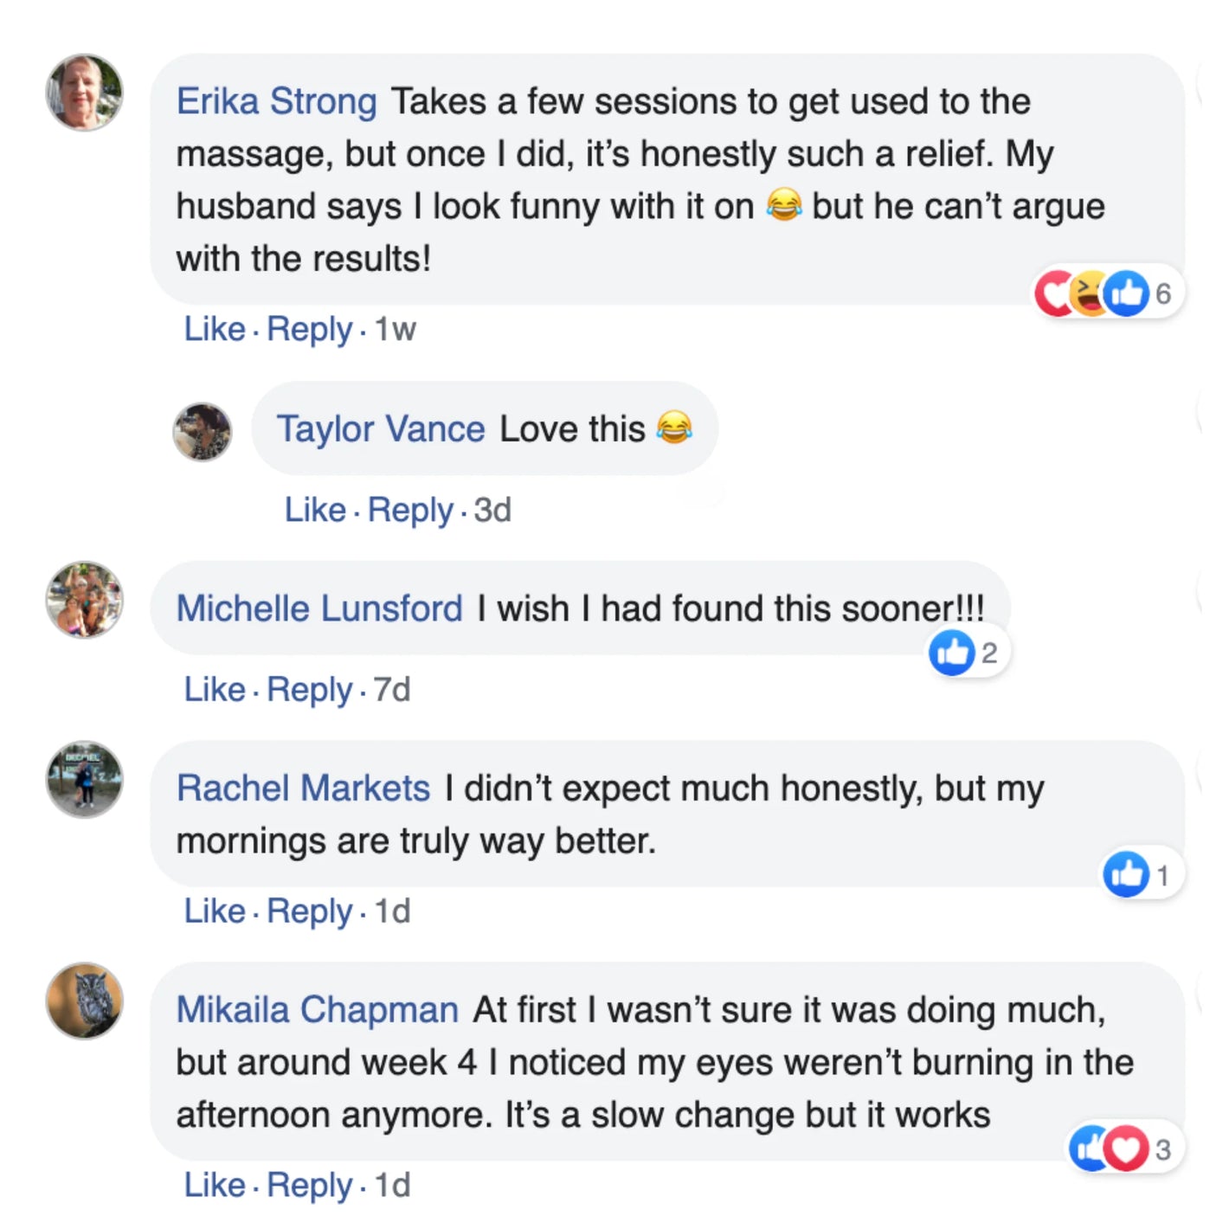
Task: Like Michelle Lunsford's comment
Action: coord(214,690)
